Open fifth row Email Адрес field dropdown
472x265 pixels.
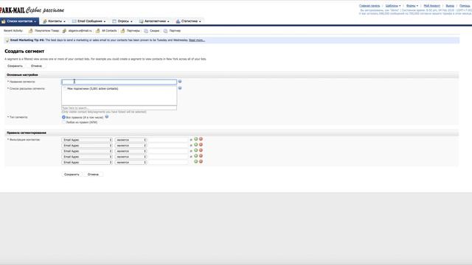(x=87, y=162)
